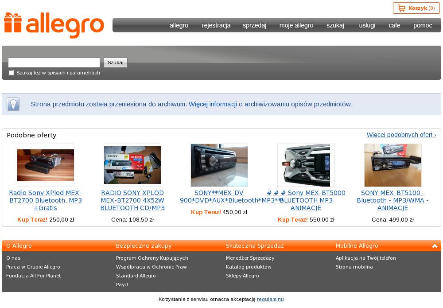Open 'Współpraca w Ochronie Praw' link

click(x=152, y=267)
